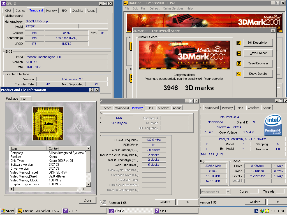Open the About tab in the CPU-Z processor window
The width and height of the screenshot is (287, 215).
[267, 108]
